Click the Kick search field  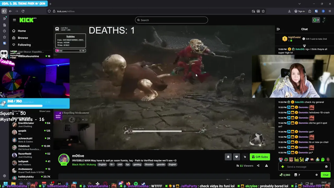[171, 20]
